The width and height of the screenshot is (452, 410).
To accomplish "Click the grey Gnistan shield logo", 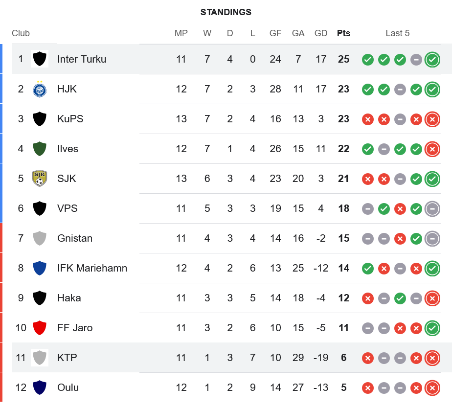I will point(40,238).
